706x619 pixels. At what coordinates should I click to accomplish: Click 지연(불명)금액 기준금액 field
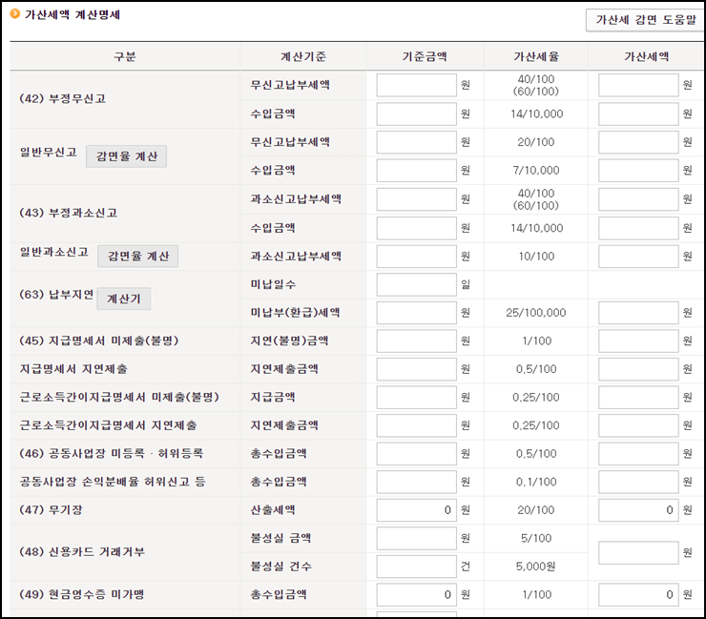(417, 341)
